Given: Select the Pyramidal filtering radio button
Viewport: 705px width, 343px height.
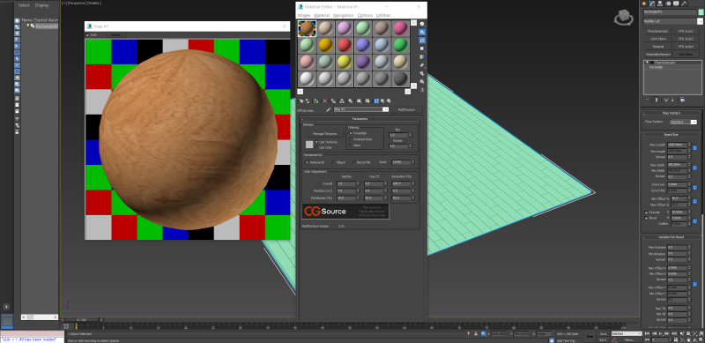Looking at the screenshot, I should [351, 133].
